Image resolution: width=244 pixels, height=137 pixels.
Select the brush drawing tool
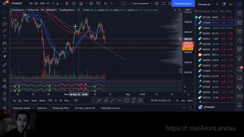(x=5, y=30)
